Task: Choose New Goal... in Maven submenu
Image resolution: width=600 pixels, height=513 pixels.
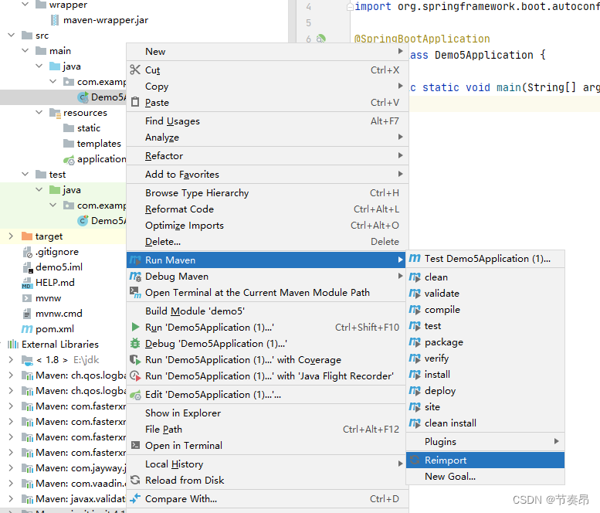Action: coord(485,476)
